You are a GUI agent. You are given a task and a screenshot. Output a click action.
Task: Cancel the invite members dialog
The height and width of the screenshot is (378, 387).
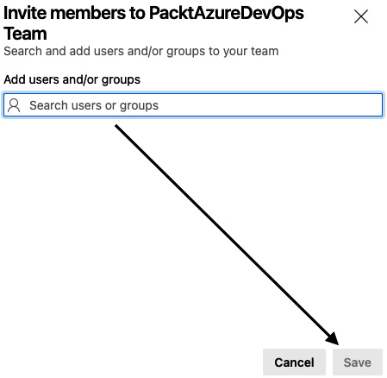point(294,362)
